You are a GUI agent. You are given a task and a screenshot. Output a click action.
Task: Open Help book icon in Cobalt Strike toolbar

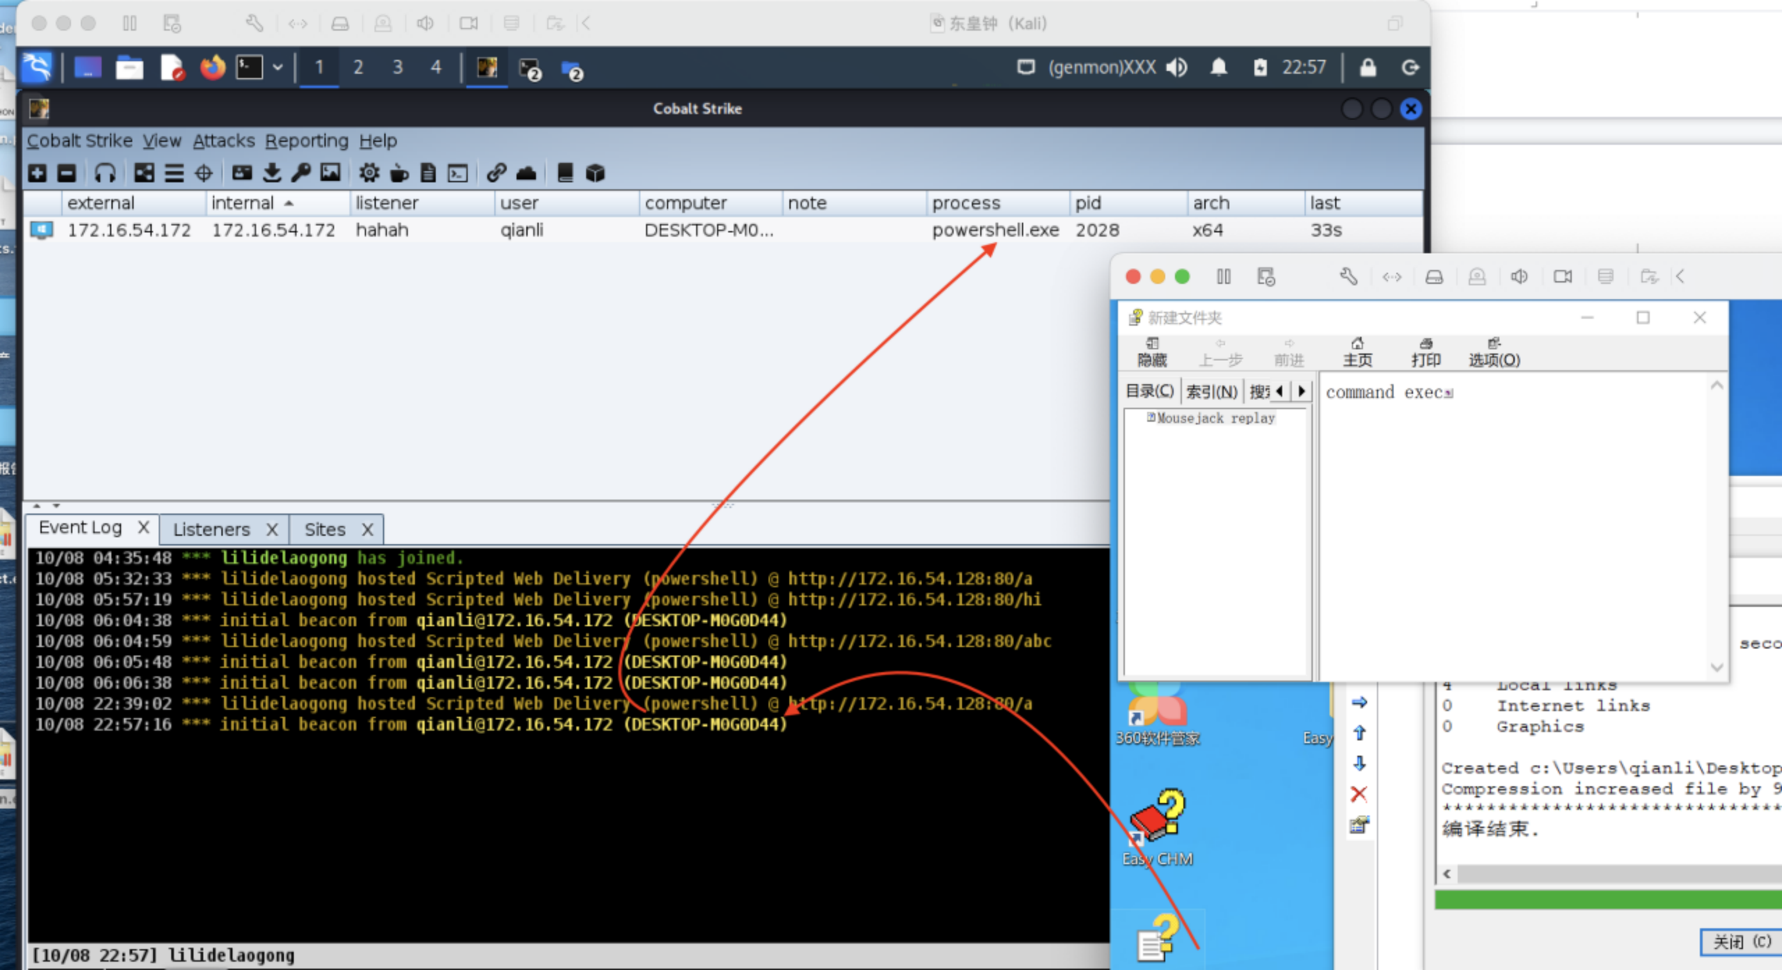coord(565,173)
